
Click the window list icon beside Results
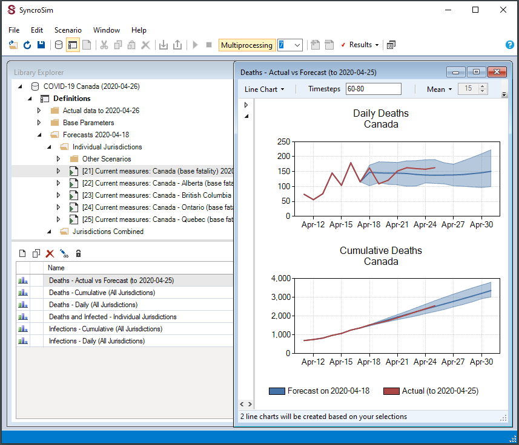[391, 45]
